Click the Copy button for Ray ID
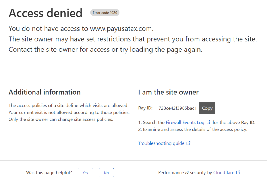Image resolution: width=267 pixels, height=179 pixels. click(x=207, y=108)
